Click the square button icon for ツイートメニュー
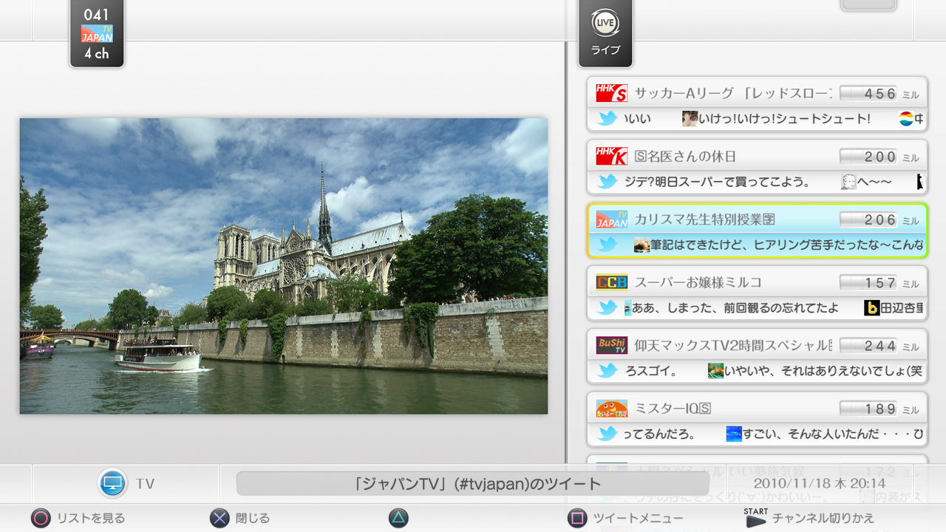The height and width of the screenshot is (532, 946). 577,518
